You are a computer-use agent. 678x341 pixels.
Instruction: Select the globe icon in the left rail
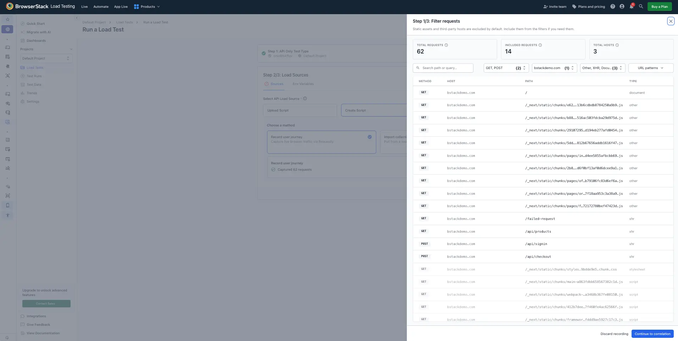click(x=7, y=29)
